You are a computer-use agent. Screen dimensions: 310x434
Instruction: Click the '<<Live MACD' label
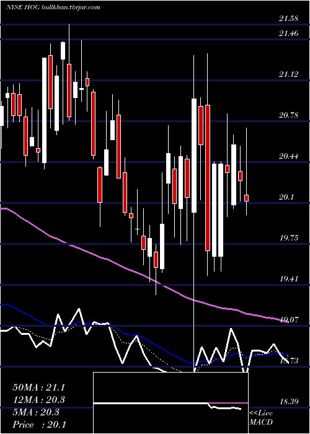click(261, 418)
